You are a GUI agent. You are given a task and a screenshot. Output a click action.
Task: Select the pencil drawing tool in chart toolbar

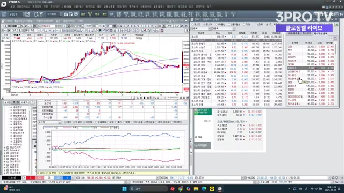[54, 31]
